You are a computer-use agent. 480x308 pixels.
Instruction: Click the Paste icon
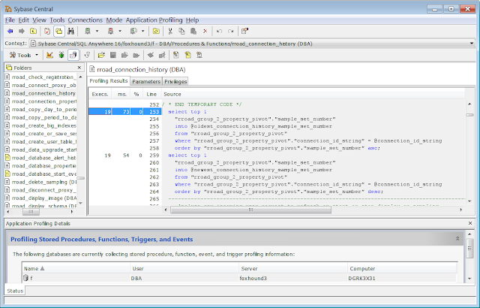193,31
